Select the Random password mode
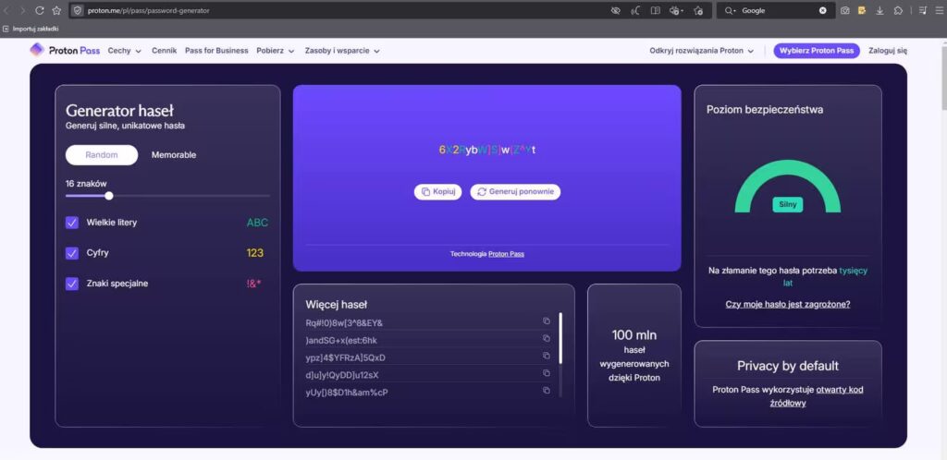Screen dimensions: 947x460 (x=102, y=155)
